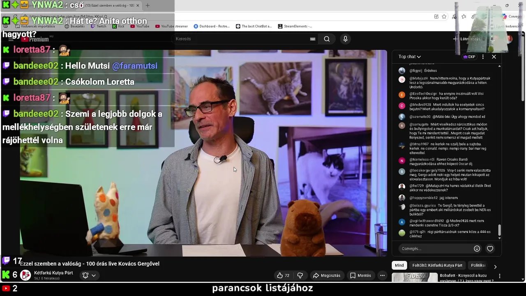Select the Mind filter chip

coord(399,266)
